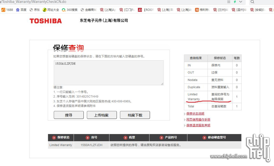Open the browser search magnifier icon
Viewport: 274px width, 166px height.
[252, 2]
